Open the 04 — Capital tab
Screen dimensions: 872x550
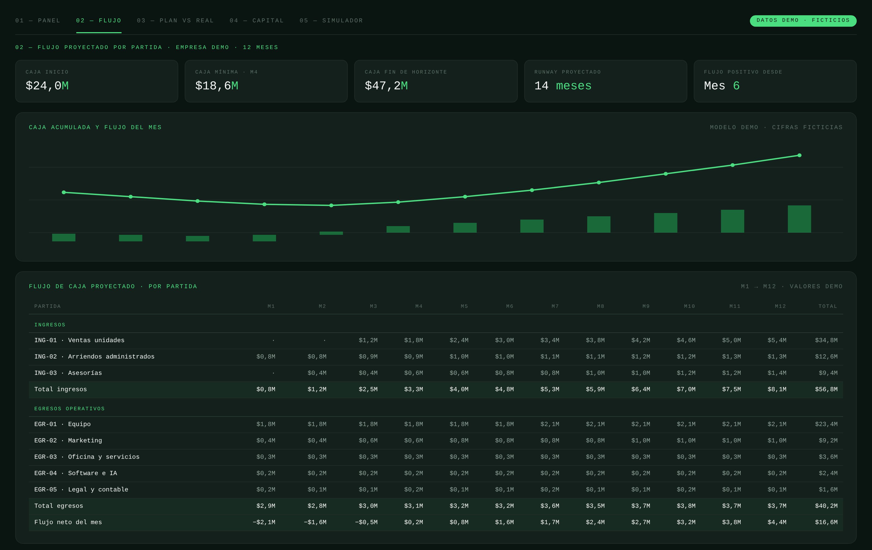tap(257, 21)
